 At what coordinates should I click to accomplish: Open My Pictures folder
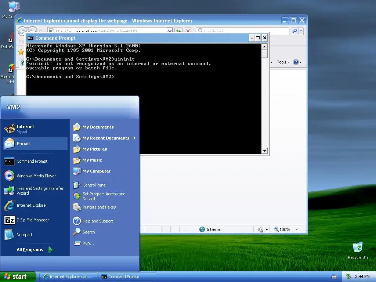pos(105,149)
